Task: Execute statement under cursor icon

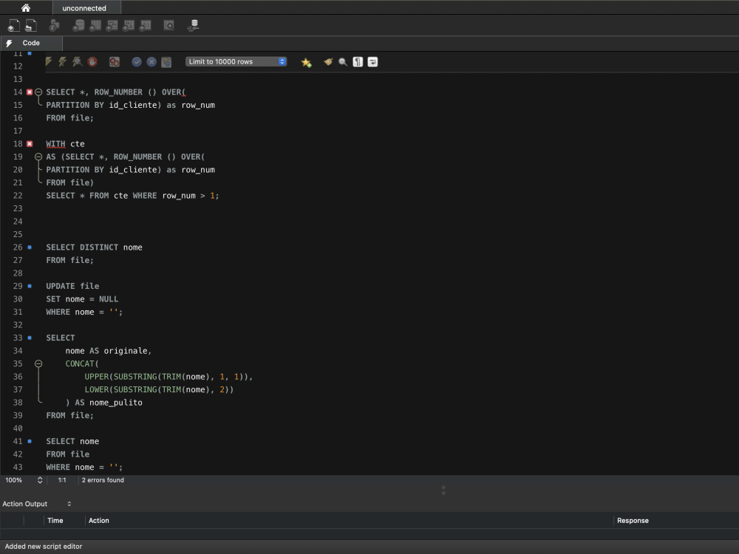Action: [x=62, y=62]
